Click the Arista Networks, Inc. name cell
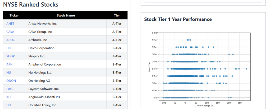The height and width of the screenshot is (109, 266). (43, 24)
